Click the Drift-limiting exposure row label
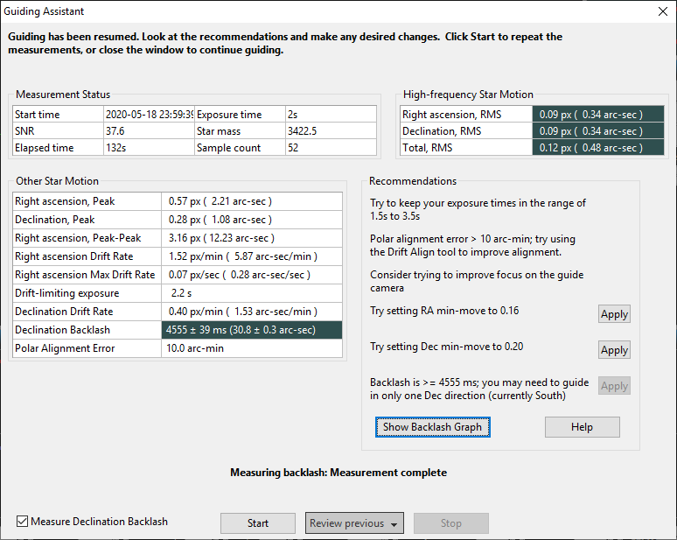Image resolution: width=677 pixels, height=540 pixels. (x=87, y=293)
